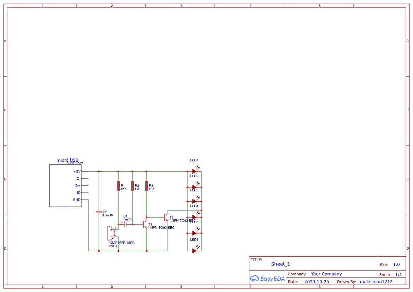The width and height of the screenshot is (413, 292).
Task: Click the 2019-10-25 date field
Action: tap(317, 281)
